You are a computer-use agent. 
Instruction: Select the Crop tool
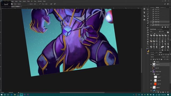[148, 21]
